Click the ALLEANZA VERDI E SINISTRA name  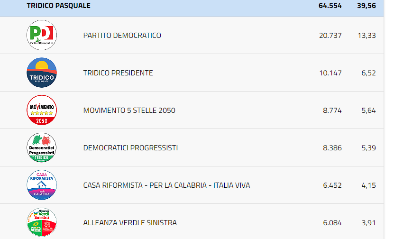[130, 223]
